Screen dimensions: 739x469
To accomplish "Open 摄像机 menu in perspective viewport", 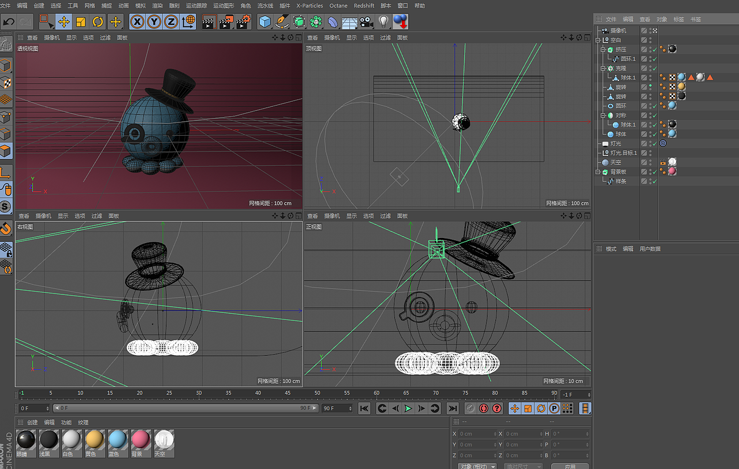I will point(52,38).
